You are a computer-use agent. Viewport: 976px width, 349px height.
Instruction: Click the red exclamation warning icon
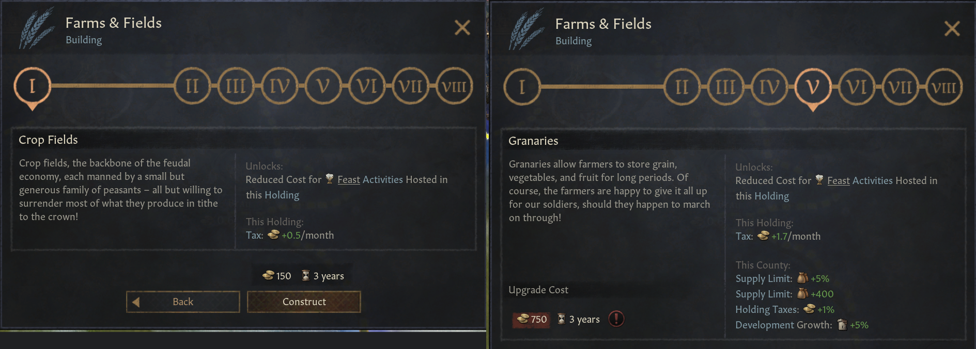(x=616, y=319)
